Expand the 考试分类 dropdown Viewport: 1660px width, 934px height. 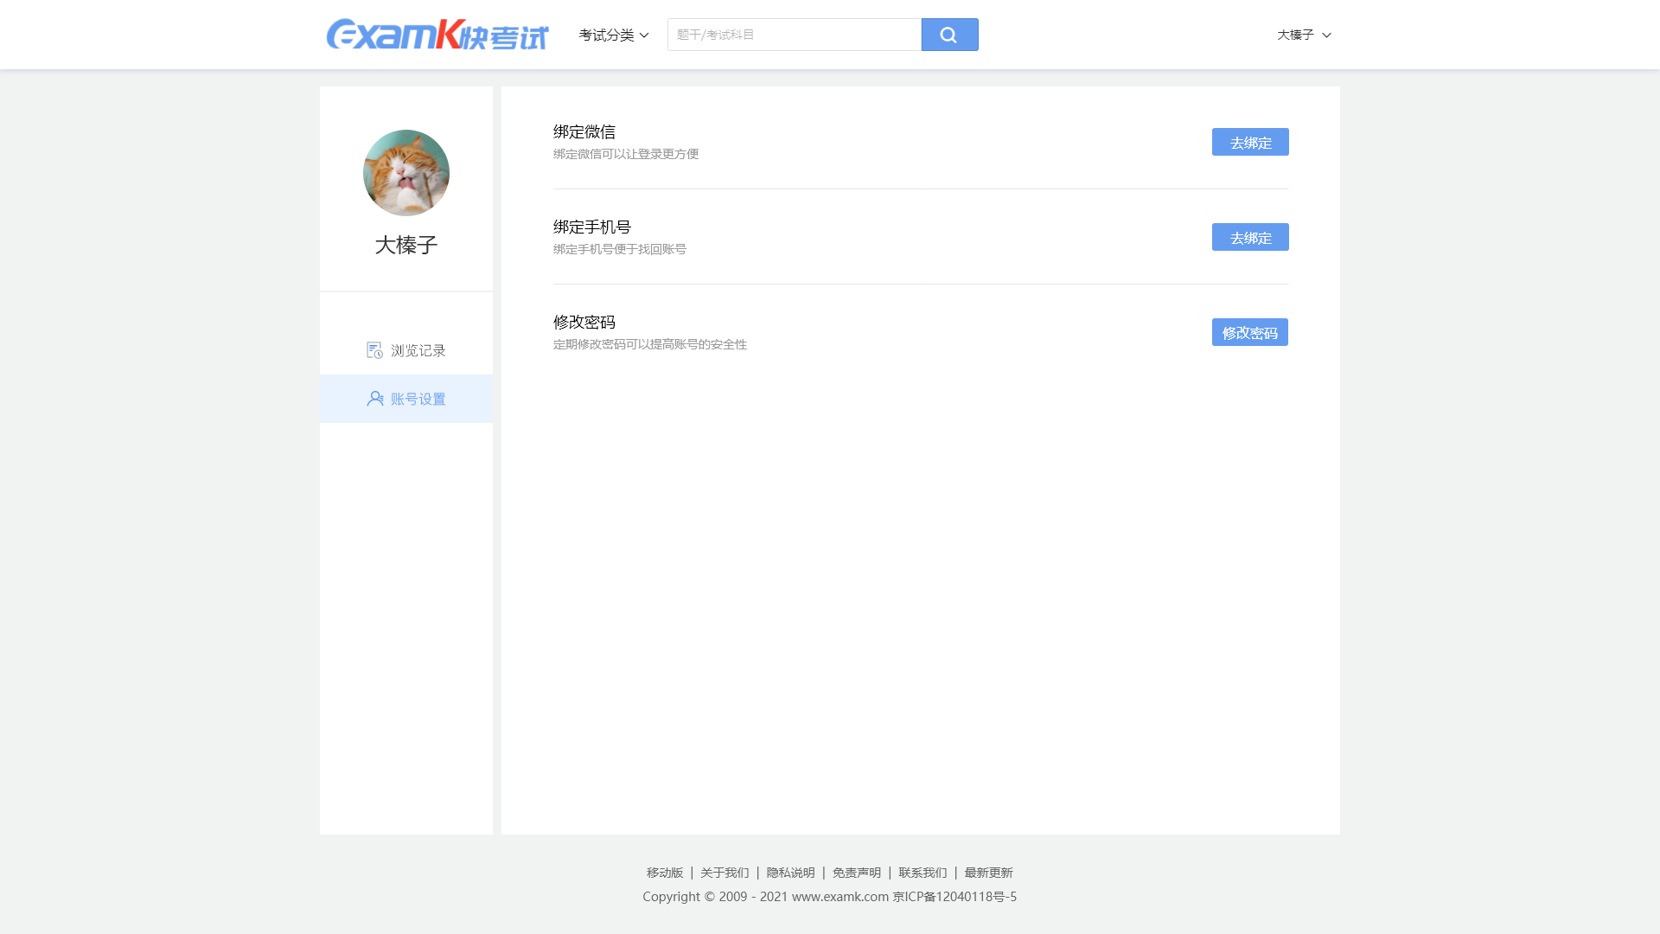613,35
